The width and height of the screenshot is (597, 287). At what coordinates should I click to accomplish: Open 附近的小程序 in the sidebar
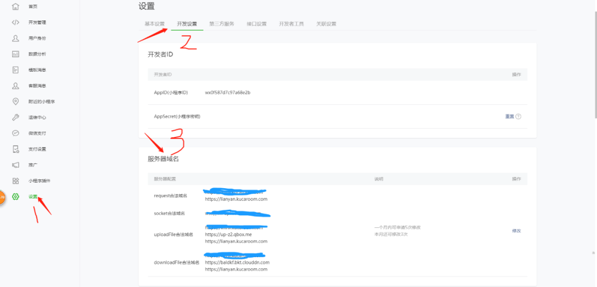[42, 102]
